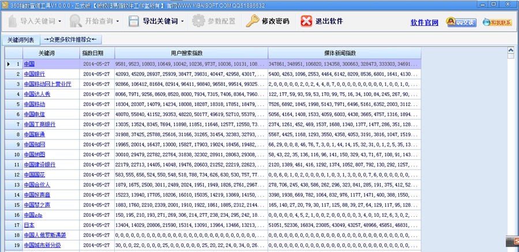The height and width of the screenshot is (252, 519).
Task: Open keyword link 中国知网
Action: pos(35,144)
